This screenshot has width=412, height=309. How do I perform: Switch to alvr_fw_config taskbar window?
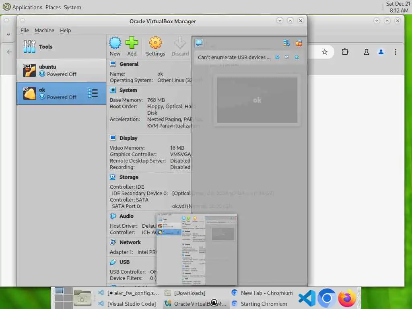[129, 293]
